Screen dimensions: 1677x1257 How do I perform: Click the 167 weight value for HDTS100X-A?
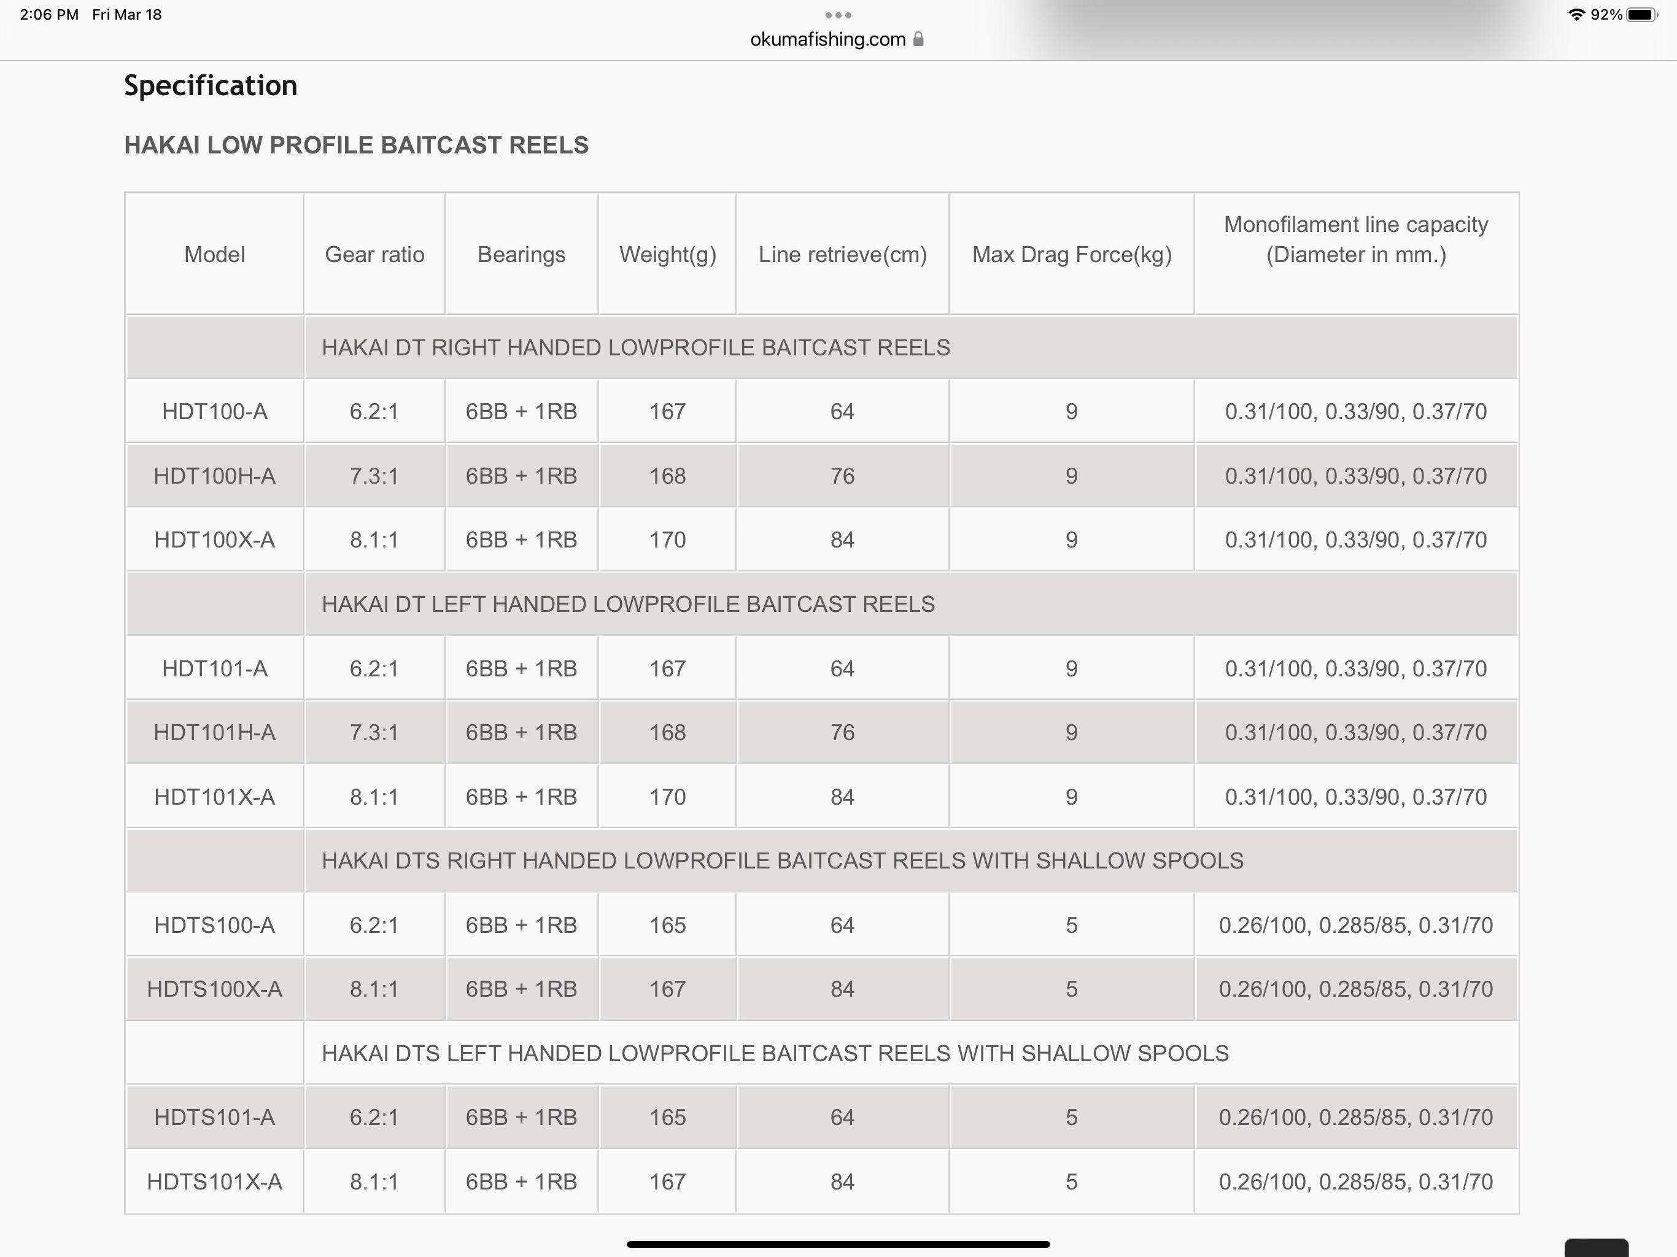(x=667, y=989)
